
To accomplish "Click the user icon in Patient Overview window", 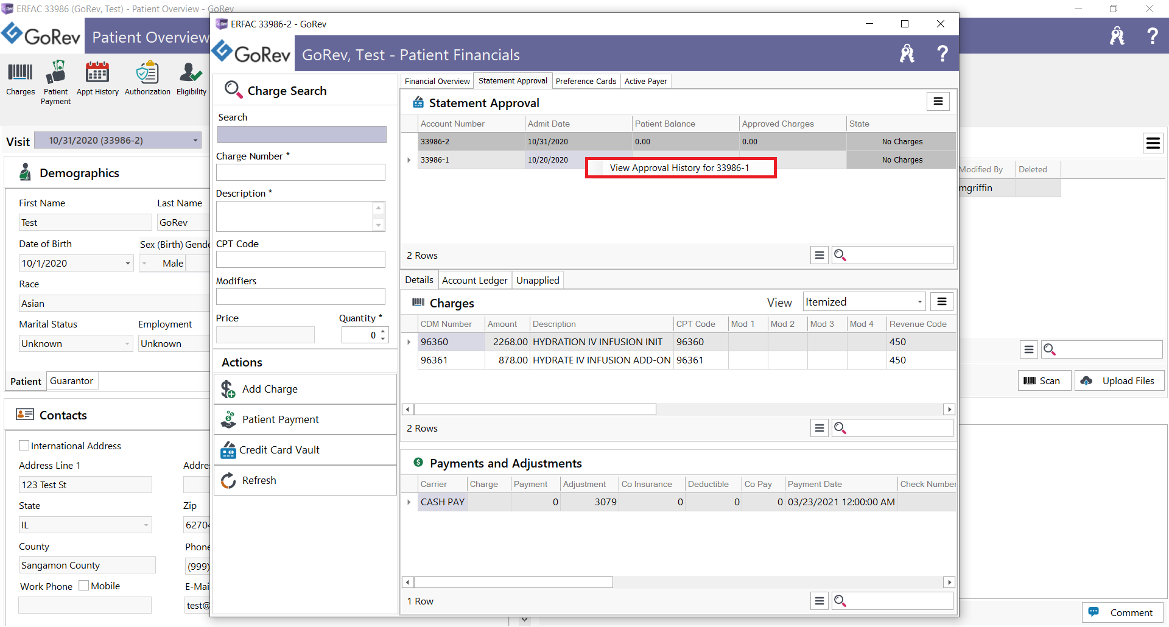I will tap(1117, 36).
